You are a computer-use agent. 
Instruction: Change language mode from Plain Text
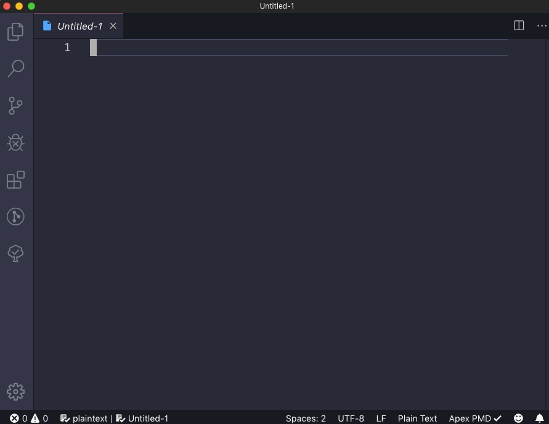point(417,418)
